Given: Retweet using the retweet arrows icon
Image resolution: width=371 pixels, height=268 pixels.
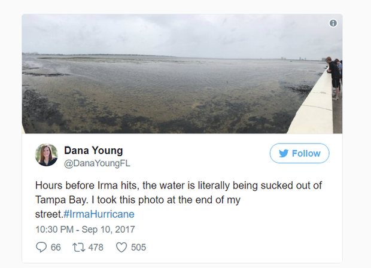Looking at the screenshot, I should (x=77, y=247).
